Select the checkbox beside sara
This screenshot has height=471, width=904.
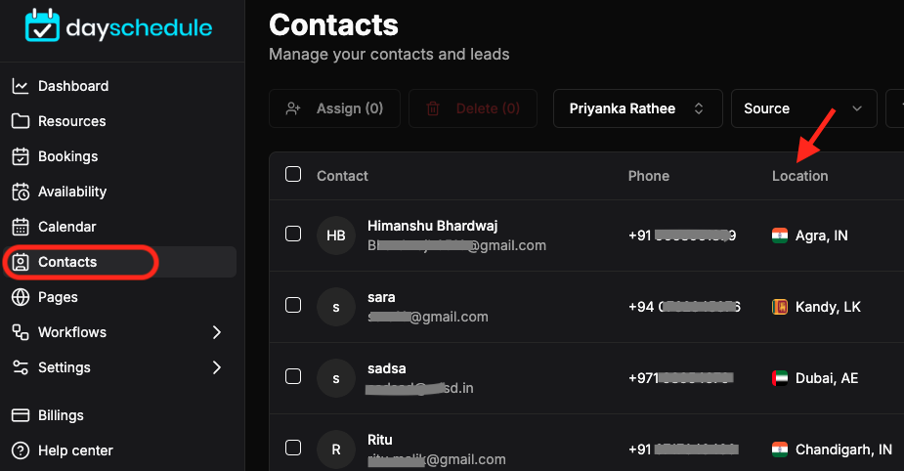(293, 305)
